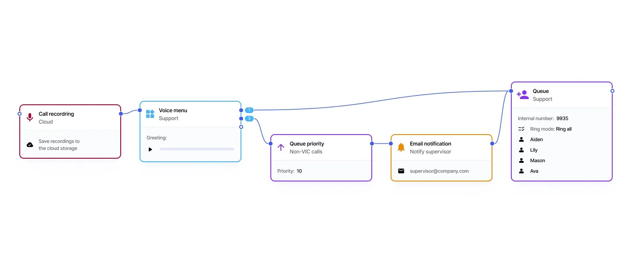Click the Email notification bell icon
The image size is (632, 263).
tap(401, 147)
